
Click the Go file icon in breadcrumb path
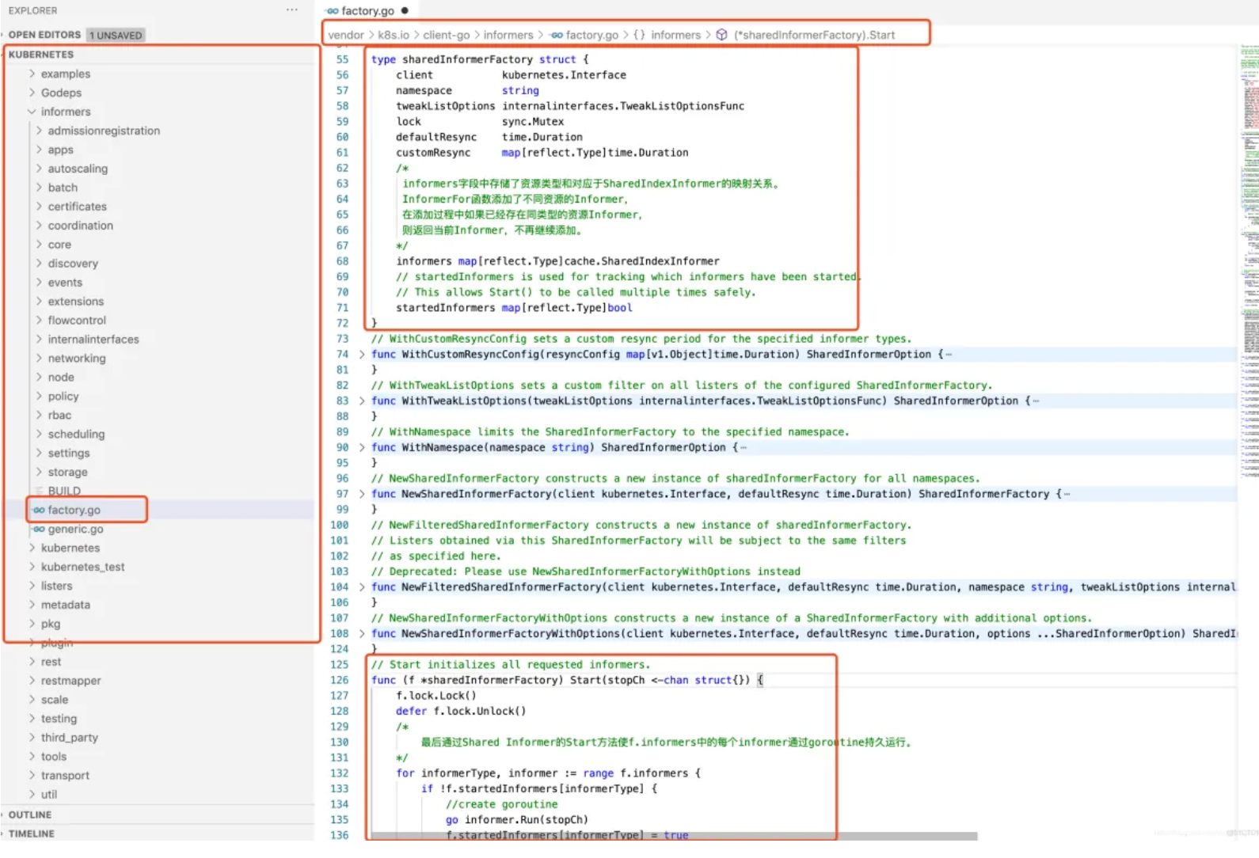(x=557, y=35)
